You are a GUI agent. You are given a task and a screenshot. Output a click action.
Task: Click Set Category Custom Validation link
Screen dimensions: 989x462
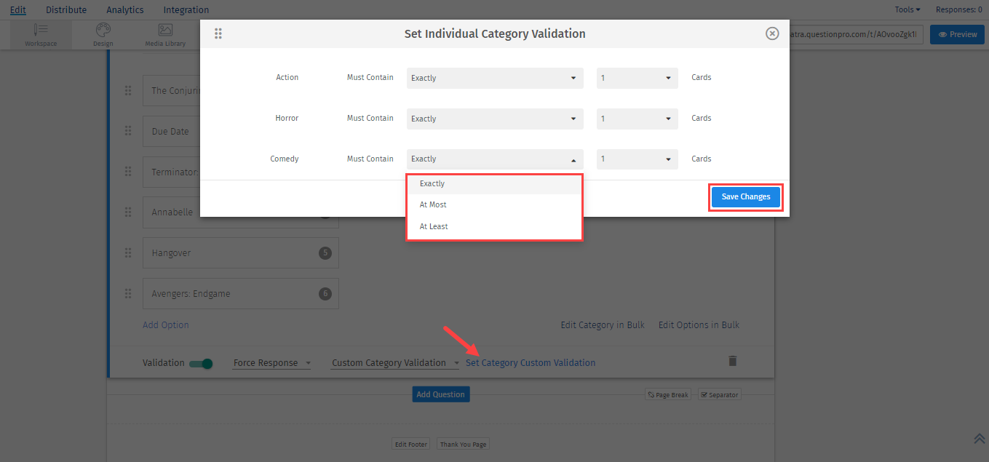(x=531, y=363)
